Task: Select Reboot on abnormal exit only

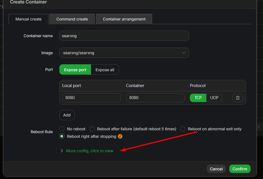Action: [x=183, y=129]
